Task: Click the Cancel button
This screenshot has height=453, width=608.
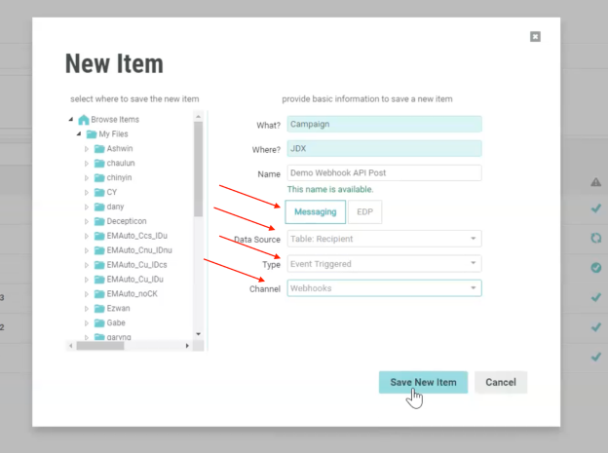Action: [x=501, y=382]
